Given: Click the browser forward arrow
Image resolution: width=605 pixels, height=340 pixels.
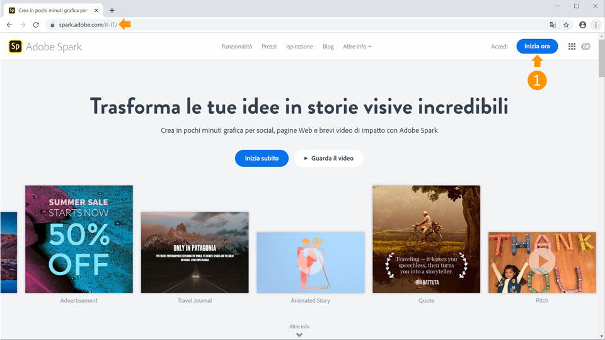Looking at the screenshot, I should click(x=23, y=25).
